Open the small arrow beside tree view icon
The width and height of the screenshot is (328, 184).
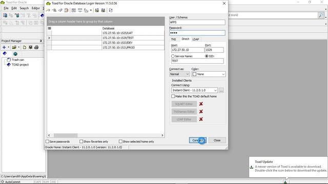click(x=91, y=10)
